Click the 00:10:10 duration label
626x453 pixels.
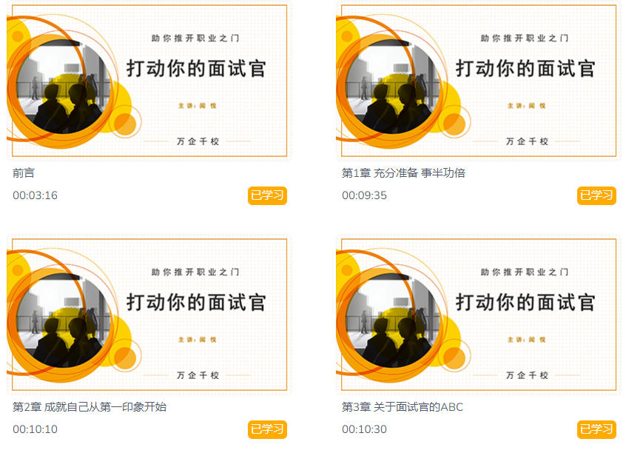coord(35,429)
